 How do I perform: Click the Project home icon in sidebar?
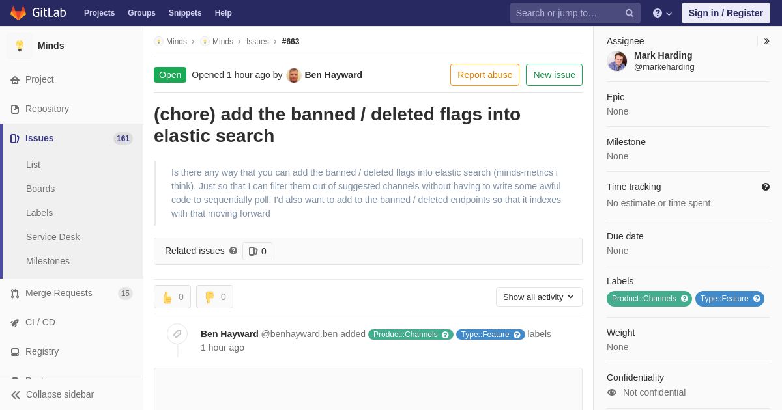click(15, 80)
